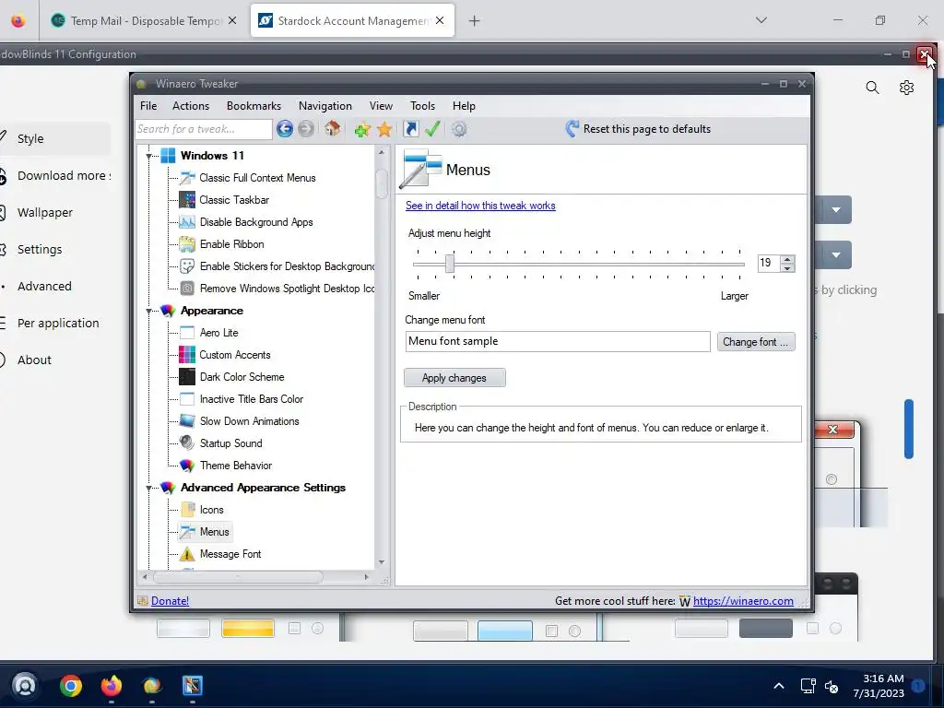This screenshot has width=944, height=708.
Task: Increase menu height with spinner up arrow
Action: pos(787,259)
